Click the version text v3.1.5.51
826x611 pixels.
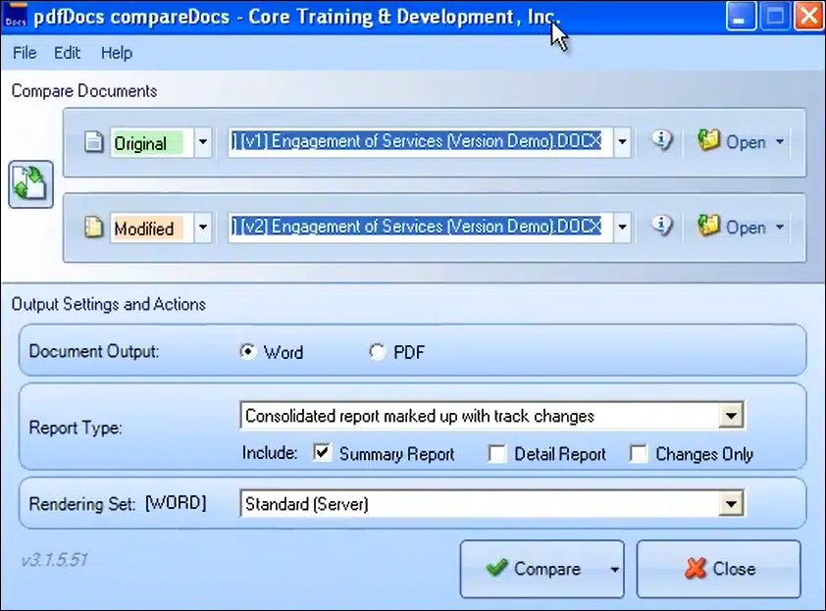click(54, 559)
